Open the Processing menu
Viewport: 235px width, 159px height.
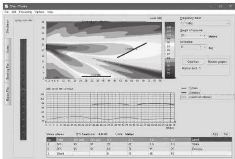click(26, 12)
